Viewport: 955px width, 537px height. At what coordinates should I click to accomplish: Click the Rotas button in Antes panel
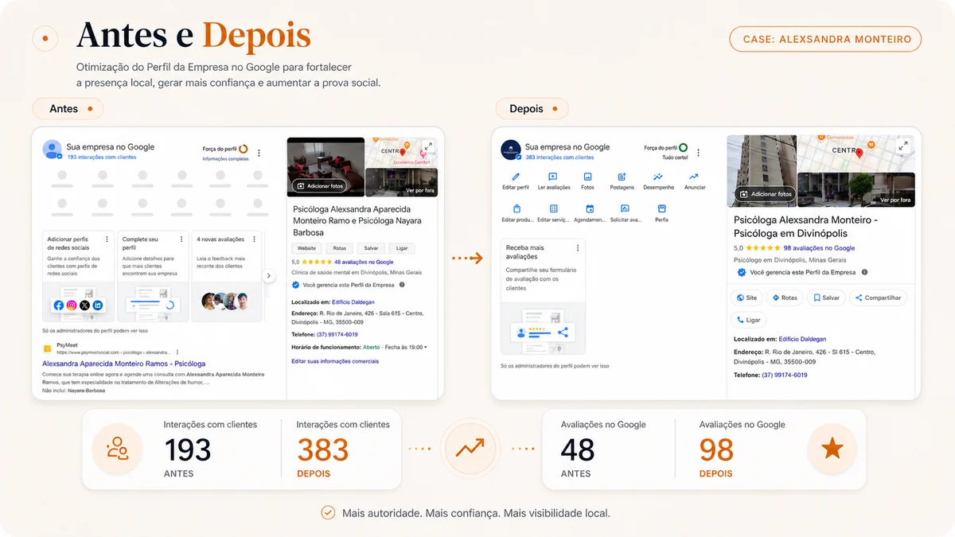[x=339, y=248]
